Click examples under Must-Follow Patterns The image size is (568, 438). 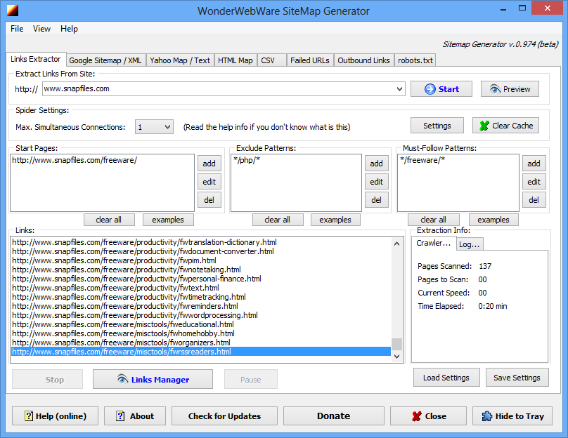coord(493,220)
